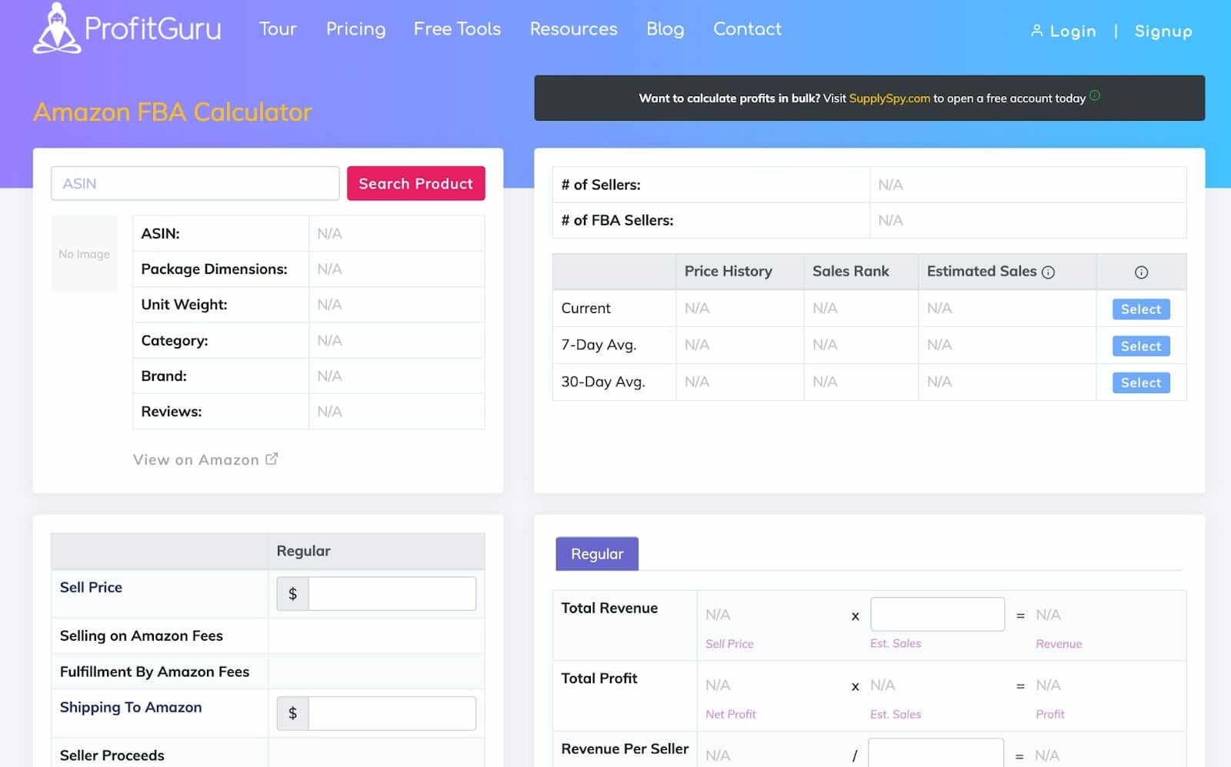Click Select in the Current row
The height and width of the screenshot is (767, 1231).
[1141, 309]
